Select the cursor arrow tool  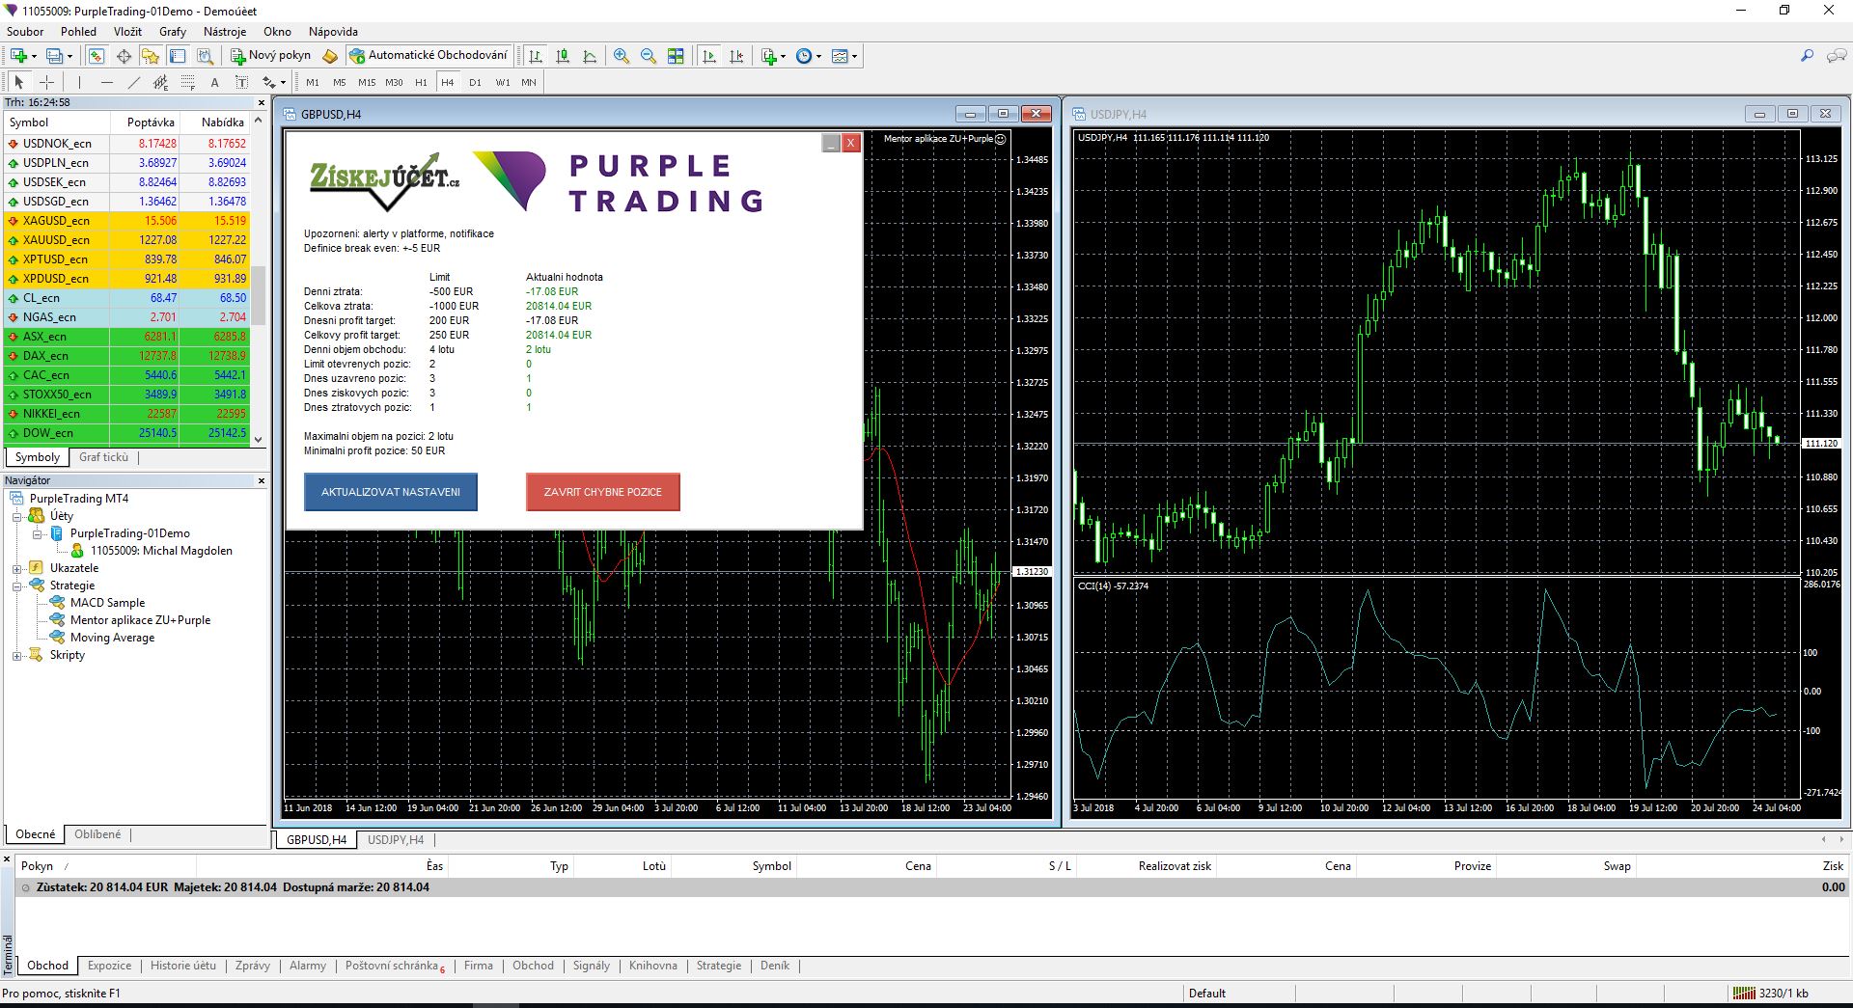(19, 82)
